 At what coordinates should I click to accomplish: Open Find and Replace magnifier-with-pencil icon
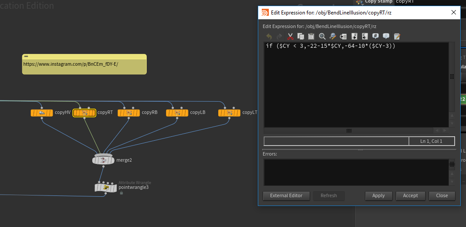point(333,36)
